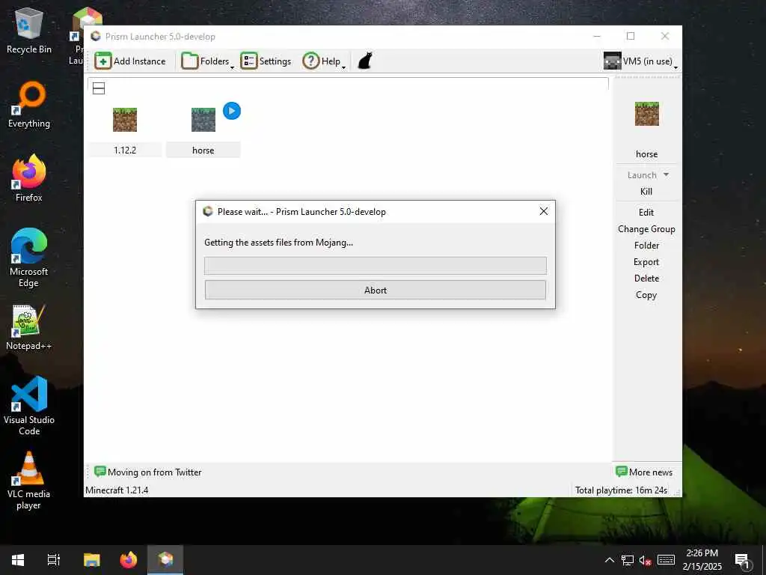766x575 pixels.
Task: Open the taskbar clock and date
Action: tap(702, 560)
